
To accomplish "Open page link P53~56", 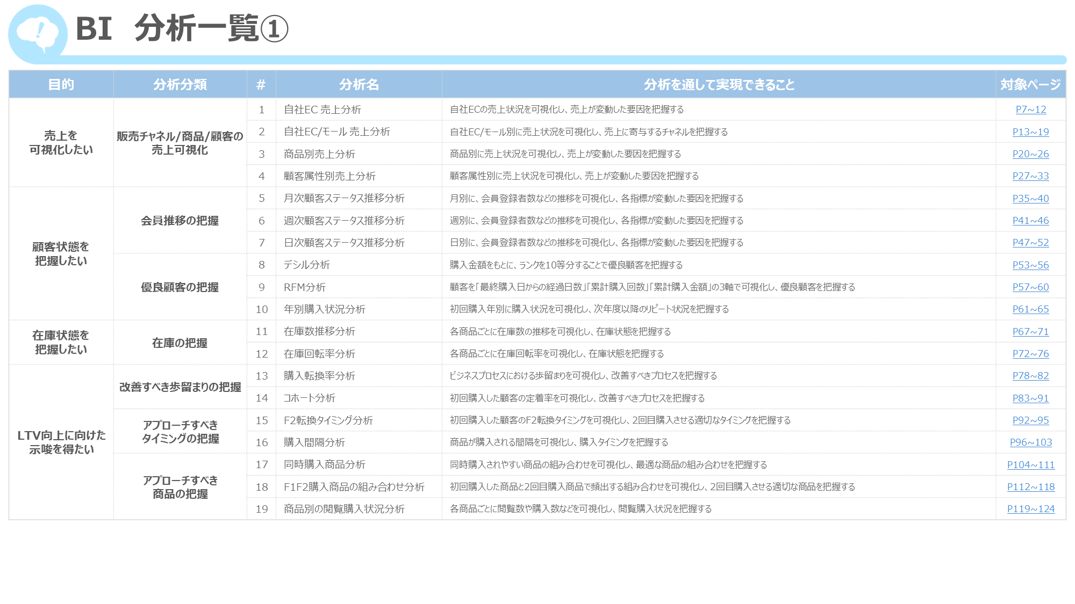I will [x=1030, y=265].
